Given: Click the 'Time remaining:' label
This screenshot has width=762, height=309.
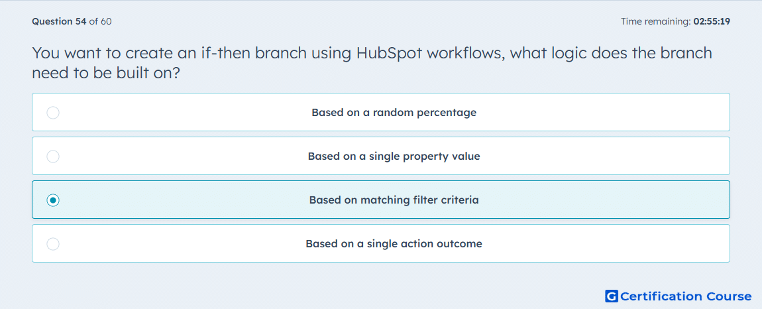Looking at the screenshot, I should [x=656, y=21].
